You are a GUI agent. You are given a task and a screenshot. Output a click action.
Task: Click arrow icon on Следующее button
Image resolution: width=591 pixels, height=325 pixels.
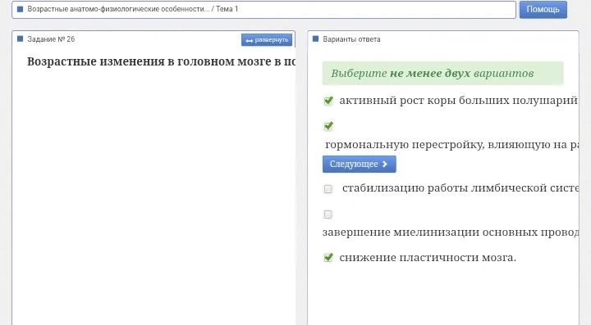point(384,165)
